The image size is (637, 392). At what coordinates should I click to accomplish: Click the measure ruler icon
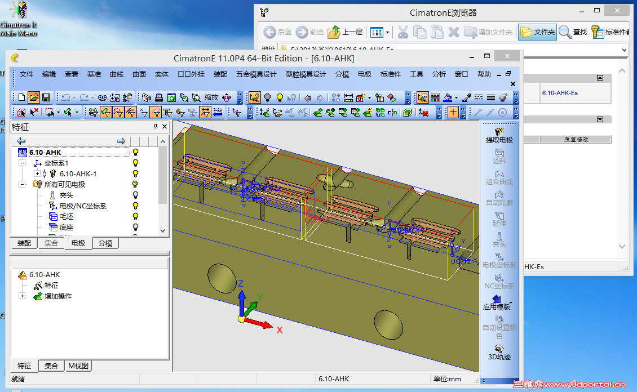348,97
